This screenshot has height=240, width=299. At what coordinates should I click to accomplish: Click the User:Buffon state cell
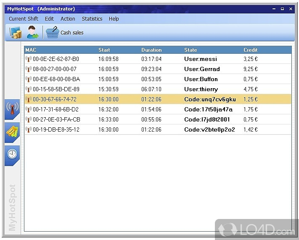click(201, 79)
